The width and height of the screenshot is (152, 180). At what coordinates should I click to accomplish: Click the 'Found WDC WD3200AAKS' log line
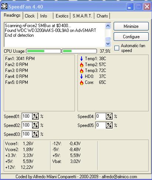pyautogui.click(x=51, y=30)
